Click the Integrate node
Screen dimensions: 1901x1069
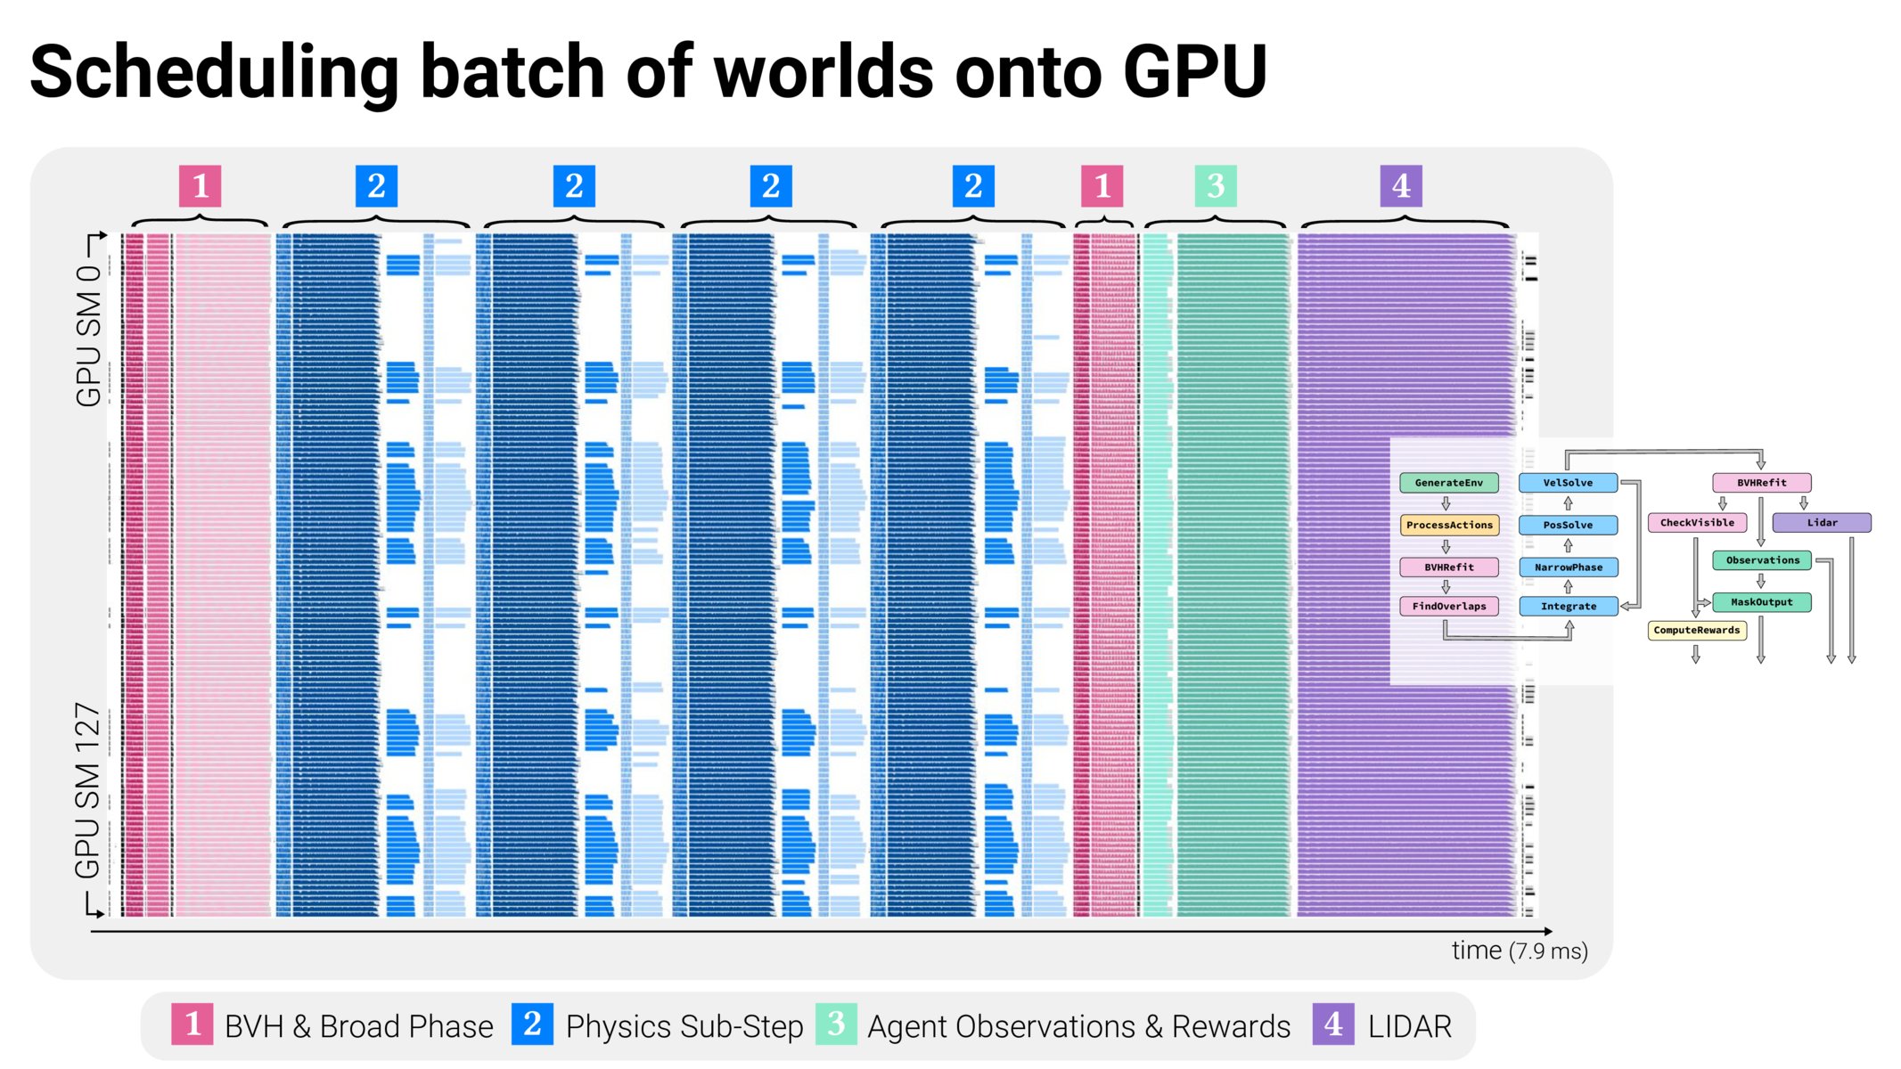coord(1568,606)
